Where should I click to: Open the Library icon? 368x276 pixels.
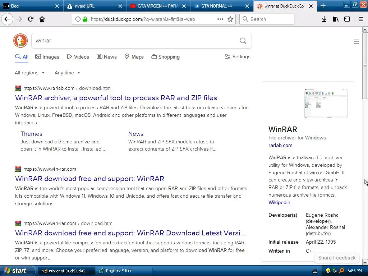[336, 19]
